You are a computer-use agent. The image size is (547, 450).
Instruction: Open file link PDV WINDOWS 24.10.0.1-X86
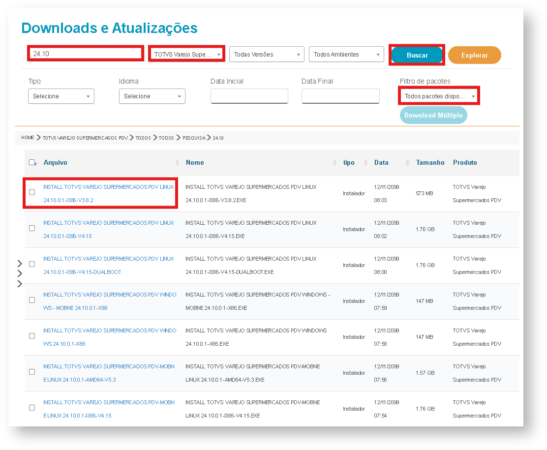click(x=110, y=337)
